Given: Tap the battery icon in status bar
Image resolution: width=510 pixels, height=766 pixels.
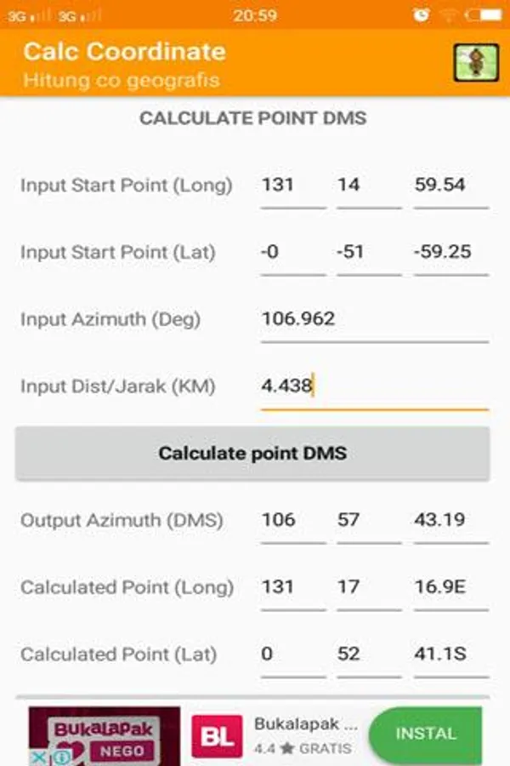Looking at the screenshot, I should click(483, 14).
